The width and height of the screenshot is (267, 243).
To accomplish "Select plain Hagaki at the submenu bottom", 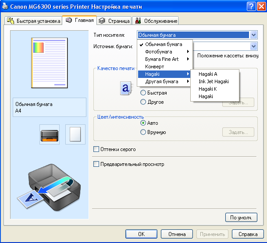I will [x=215, y=96].
